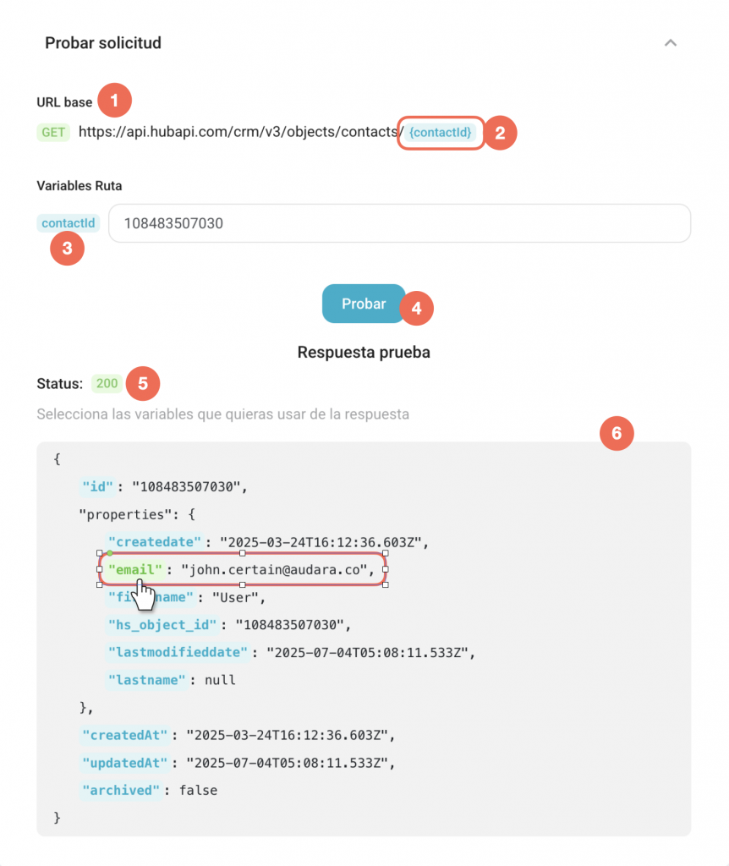Click the contactId value input field

tap(399, 224)
